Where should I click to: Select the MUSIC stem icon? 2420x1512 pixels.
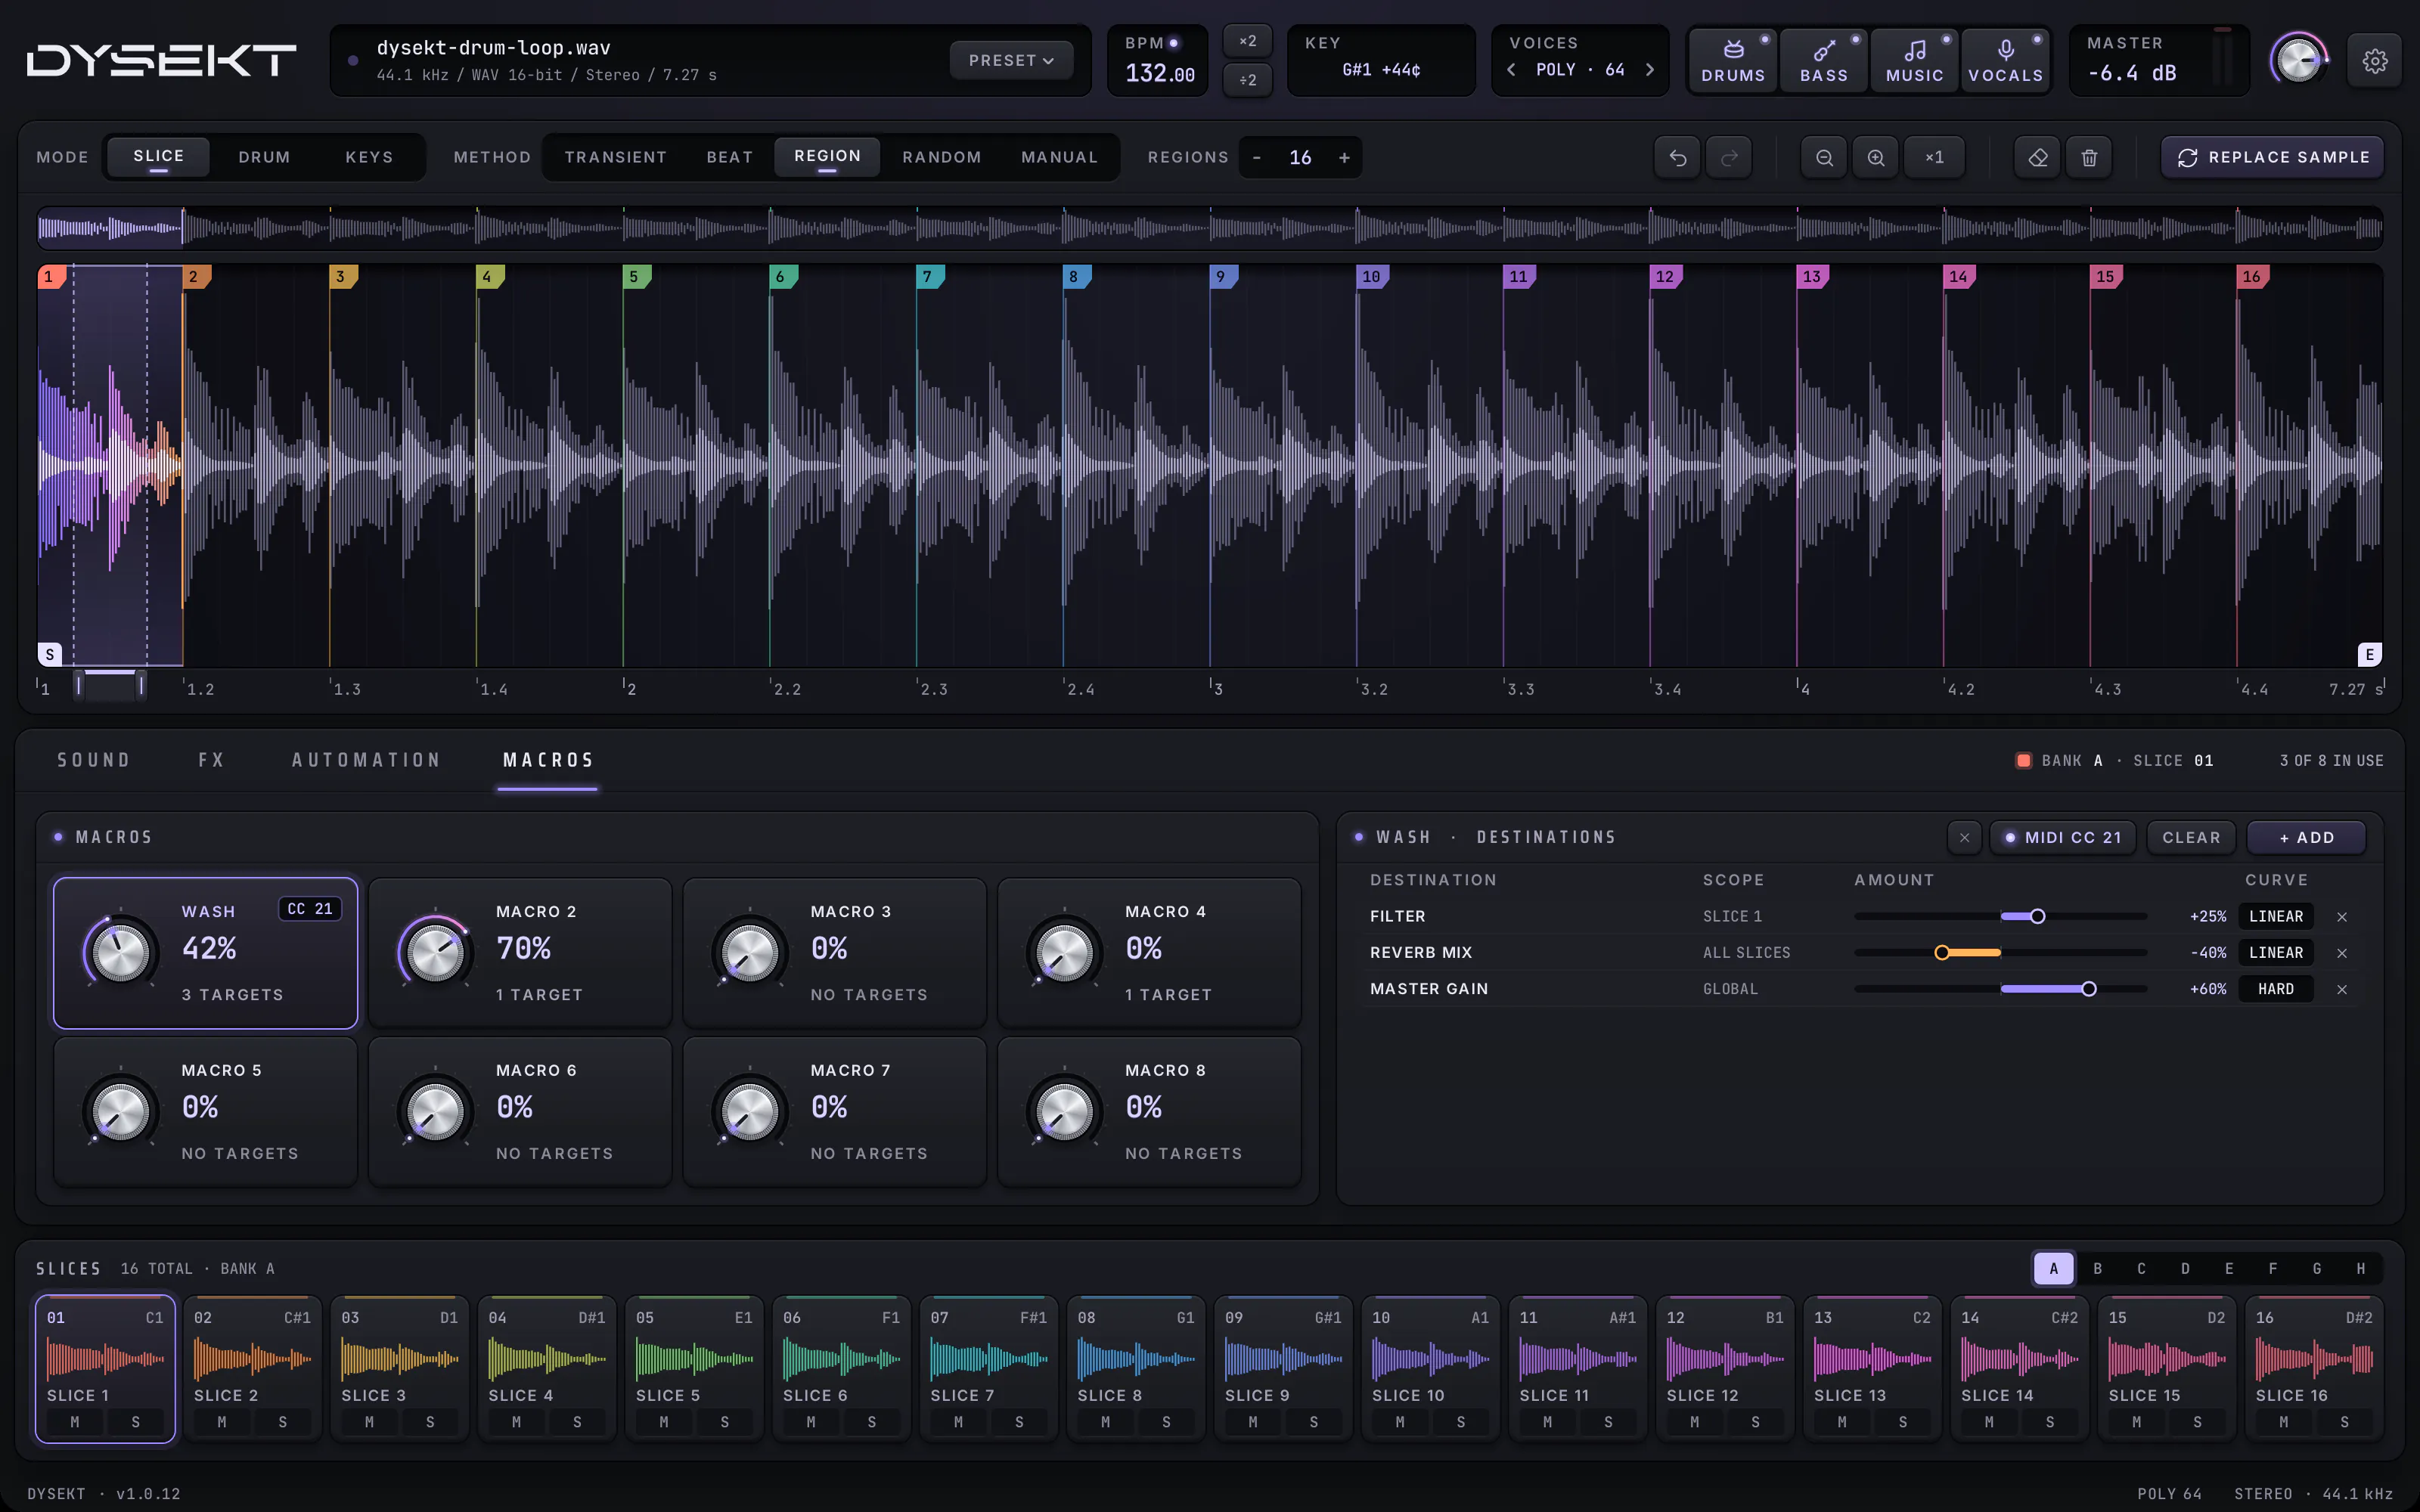pos(1914,61)
